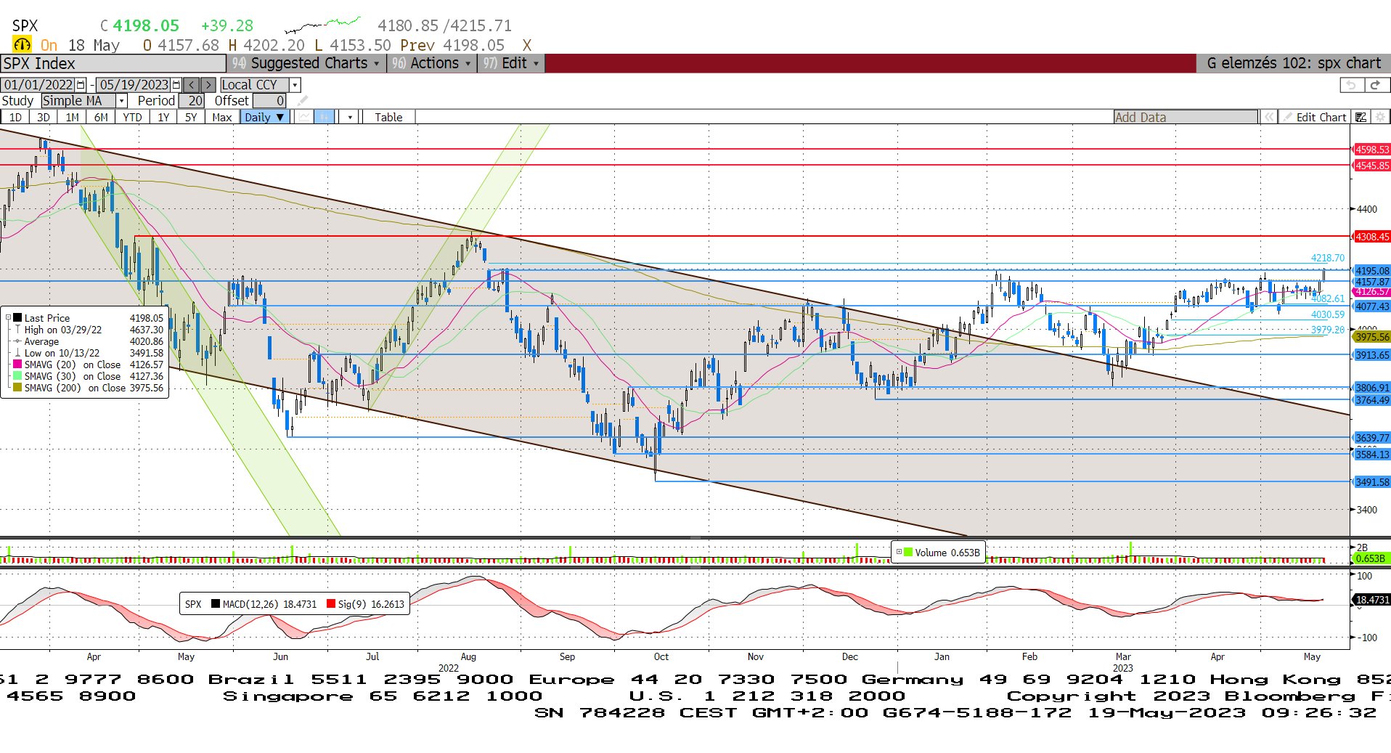Step date range backward with left arrow
The image size is (1391, 753).
(192, 85)
